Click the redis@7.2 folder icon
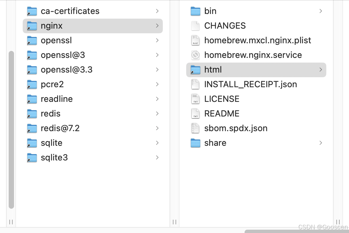This screenshot has height=233, width=349. (x=32, y=128)
